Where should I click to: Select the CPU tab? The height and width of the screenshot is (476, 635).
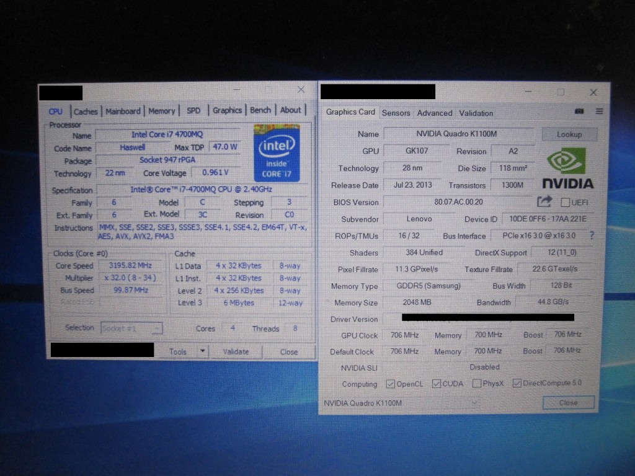pyautogui.click(x=56, y=112)
